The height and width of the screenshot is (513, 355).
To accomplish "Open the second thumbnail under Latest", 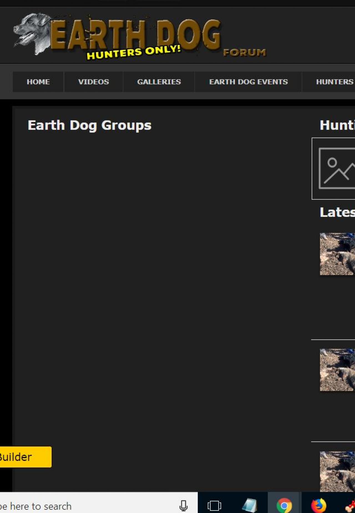I will click(x=337, y=370).
